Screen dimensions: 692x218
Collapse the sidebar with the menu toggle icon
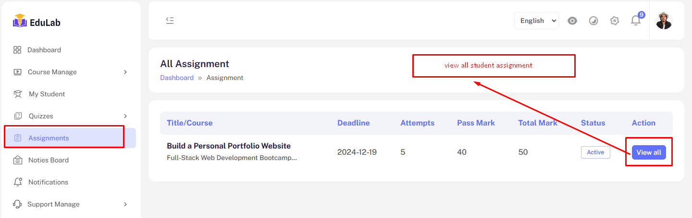pyautogui.click(x=170, y=20)
